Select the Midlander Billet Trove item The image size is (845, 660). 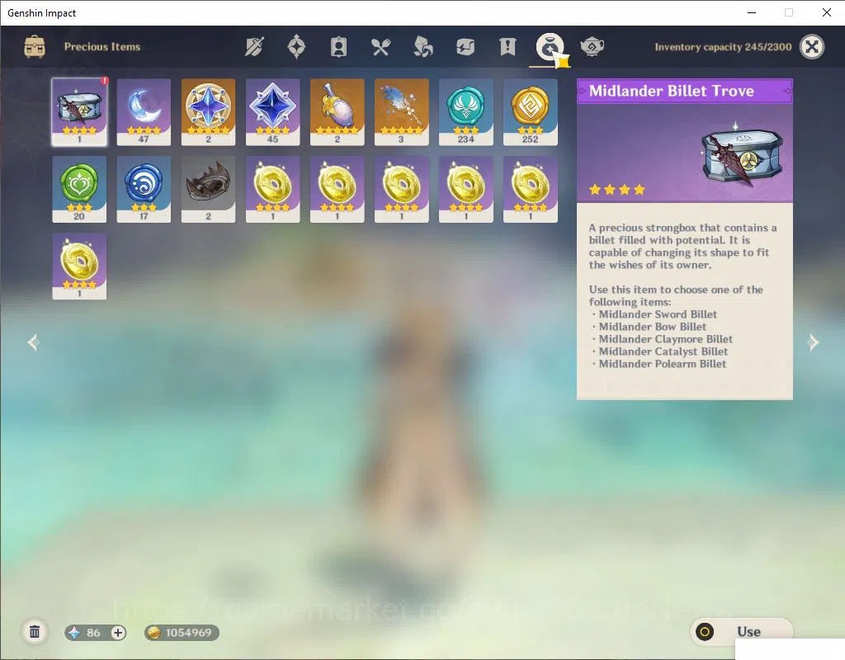click(x=79, y=112)
